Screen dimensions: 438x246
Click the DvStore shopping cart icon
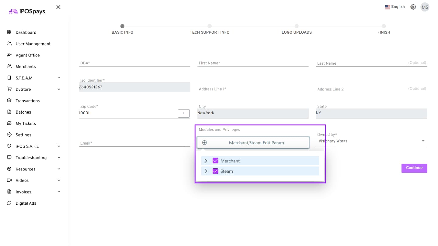pos(9,89)
